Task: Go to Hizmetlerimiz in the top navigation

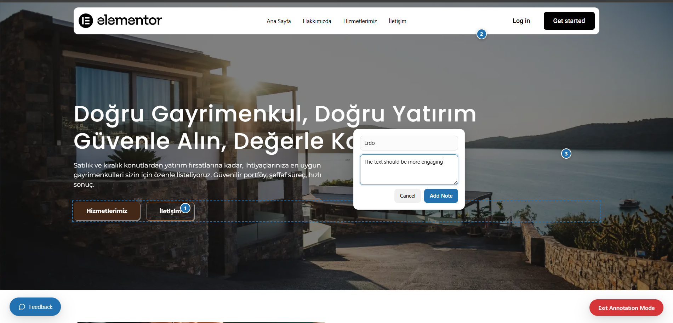Action: [x=360, y=21]
